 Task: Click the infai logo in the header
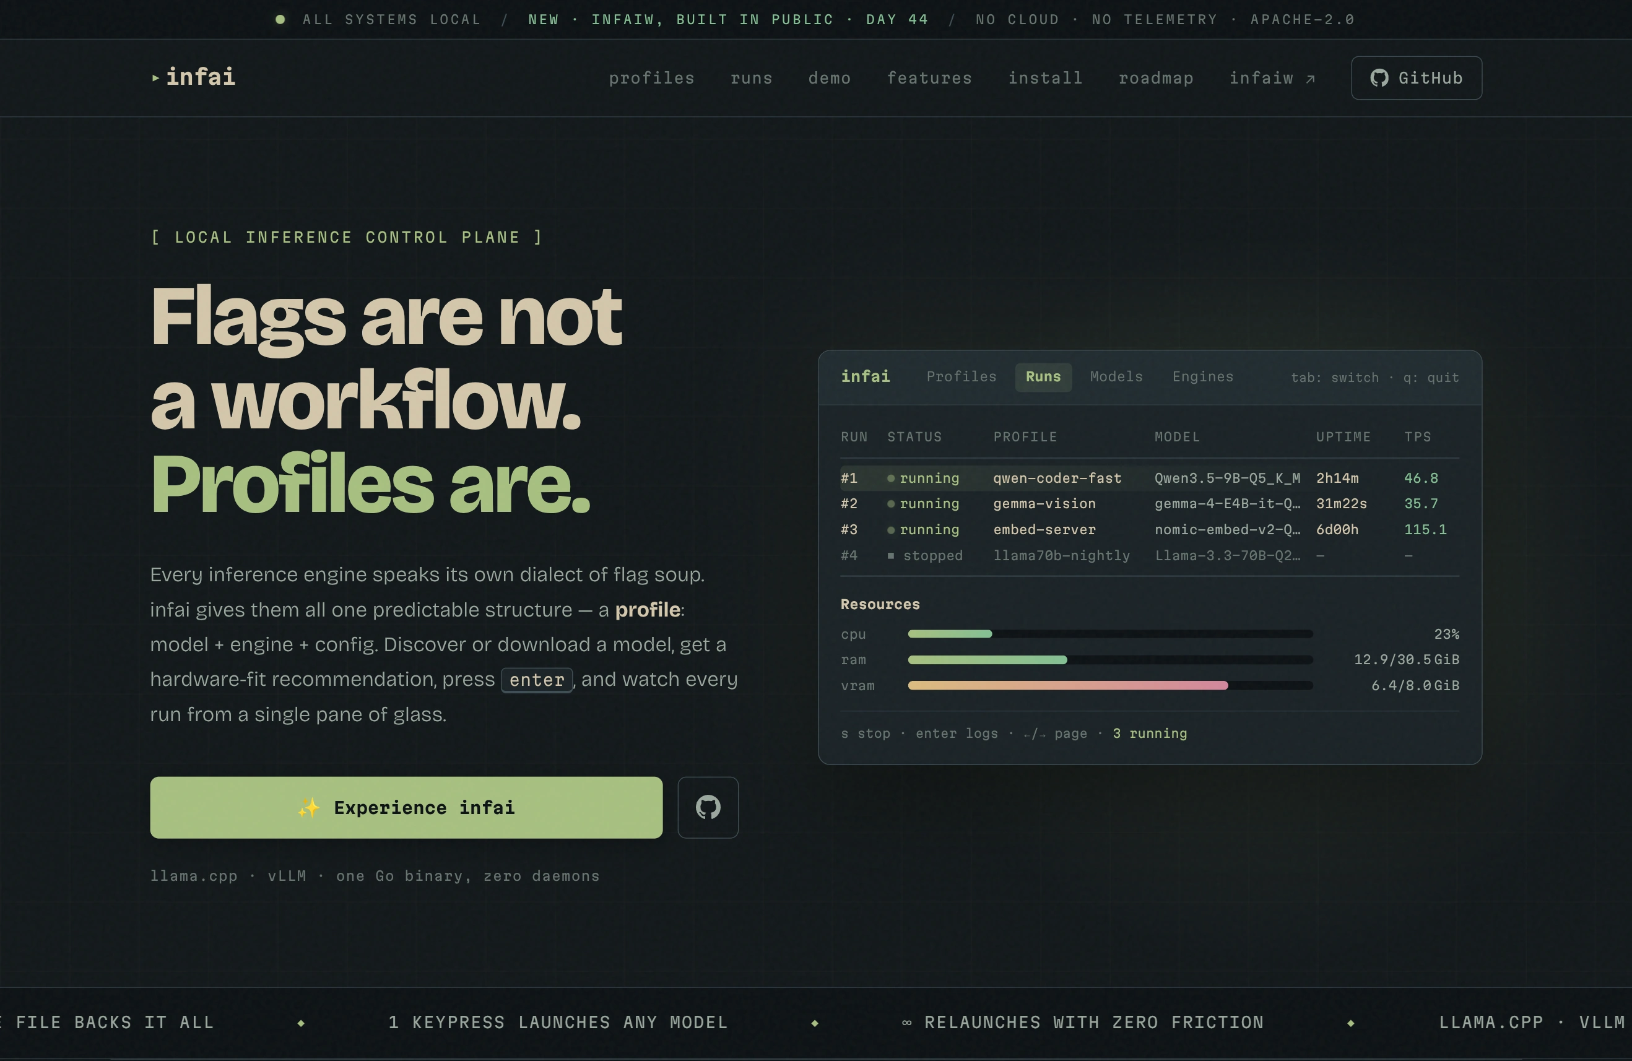point(193,77)
